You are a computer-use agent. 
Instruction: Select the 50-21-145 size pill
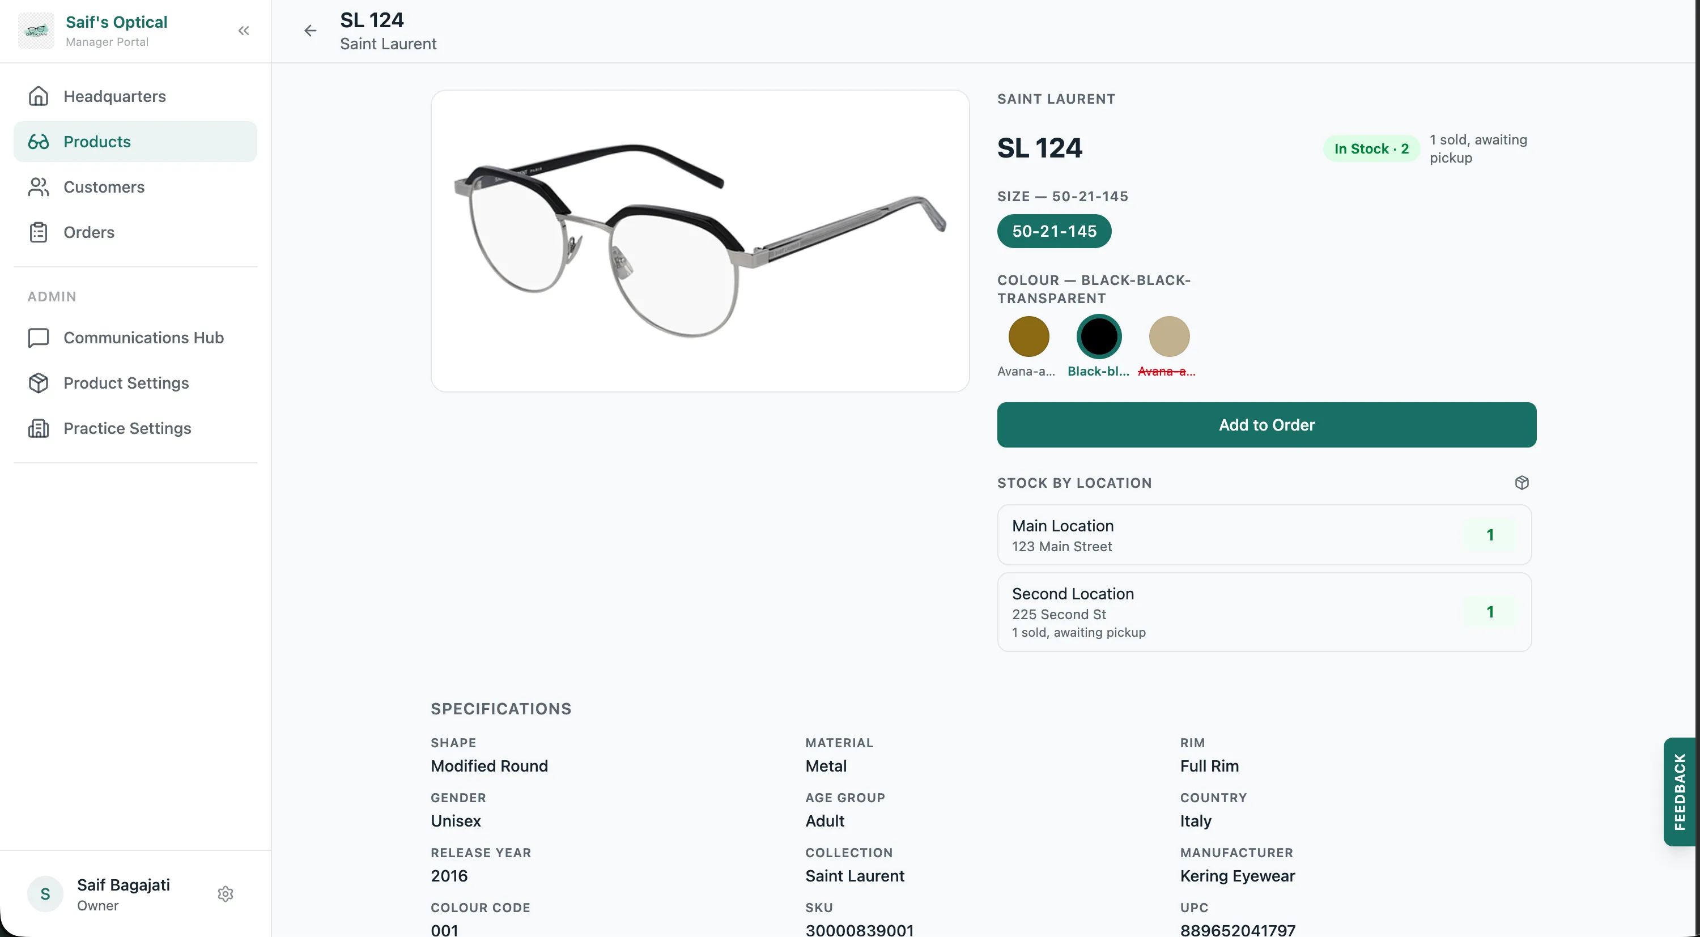click(x=1054, y=231)
